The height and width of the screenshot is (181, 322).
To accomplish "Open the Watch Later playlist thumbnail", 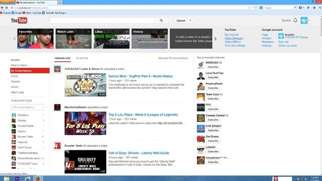I will click(73, 39).
